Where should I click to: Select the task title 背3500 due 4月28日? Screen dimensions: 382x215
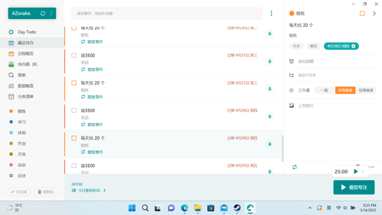click(x=88, y=111)
